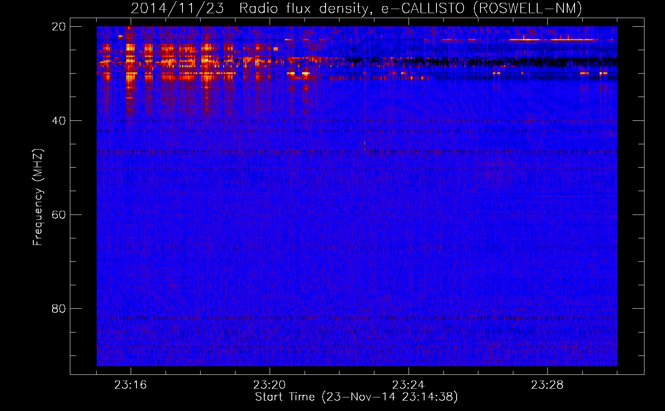Click the 80 MHz tick label

[59, 309]
